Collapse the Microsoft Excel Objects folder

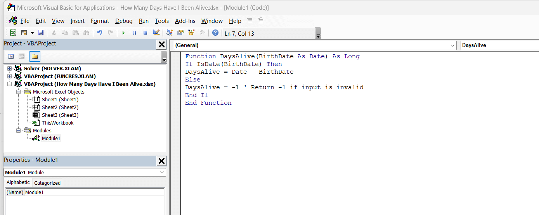tap(18, 92)
